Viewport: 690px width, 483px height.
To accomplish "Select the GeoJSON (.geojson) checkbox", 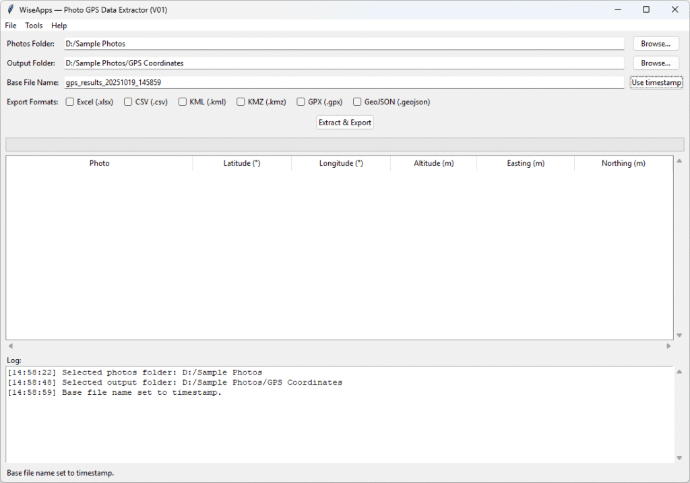I will tap(357, 102).
